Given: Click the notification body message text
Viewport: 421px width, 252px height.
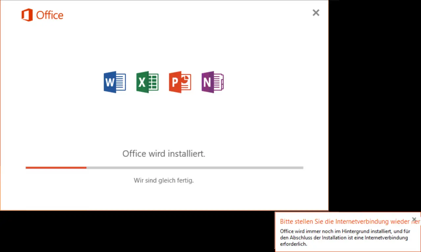Looking at the screenshot, I should (x=345, y=238).
